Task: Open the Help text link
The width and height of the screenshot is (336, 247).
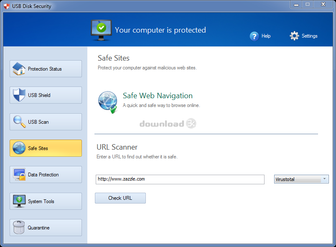Action: 266,36
